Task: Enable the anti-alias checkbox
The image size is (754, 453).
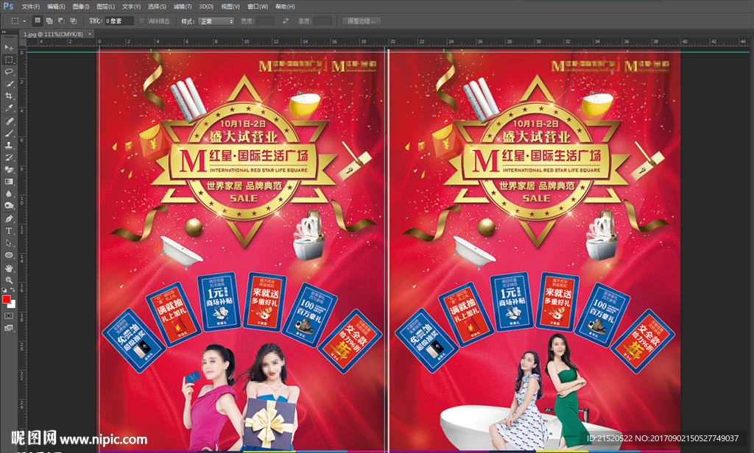Action: point(142,21)
